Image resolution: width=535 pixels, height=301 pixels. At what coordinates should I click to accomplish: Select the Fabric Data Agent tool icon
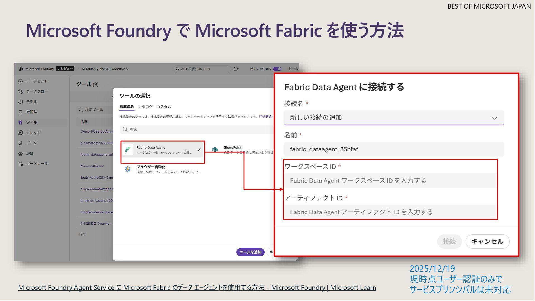point(128,150)
